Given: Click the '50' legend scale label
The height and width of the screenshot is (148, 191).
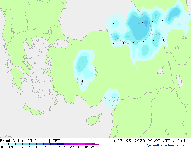Looking at the screenshot, I should (x=93, y=147).
